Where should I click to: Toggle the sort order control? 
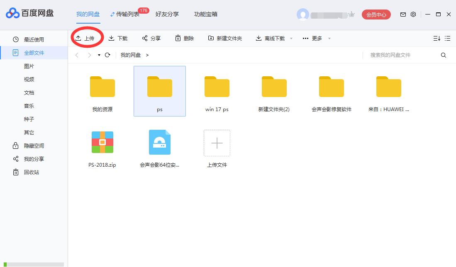[436, 38]
